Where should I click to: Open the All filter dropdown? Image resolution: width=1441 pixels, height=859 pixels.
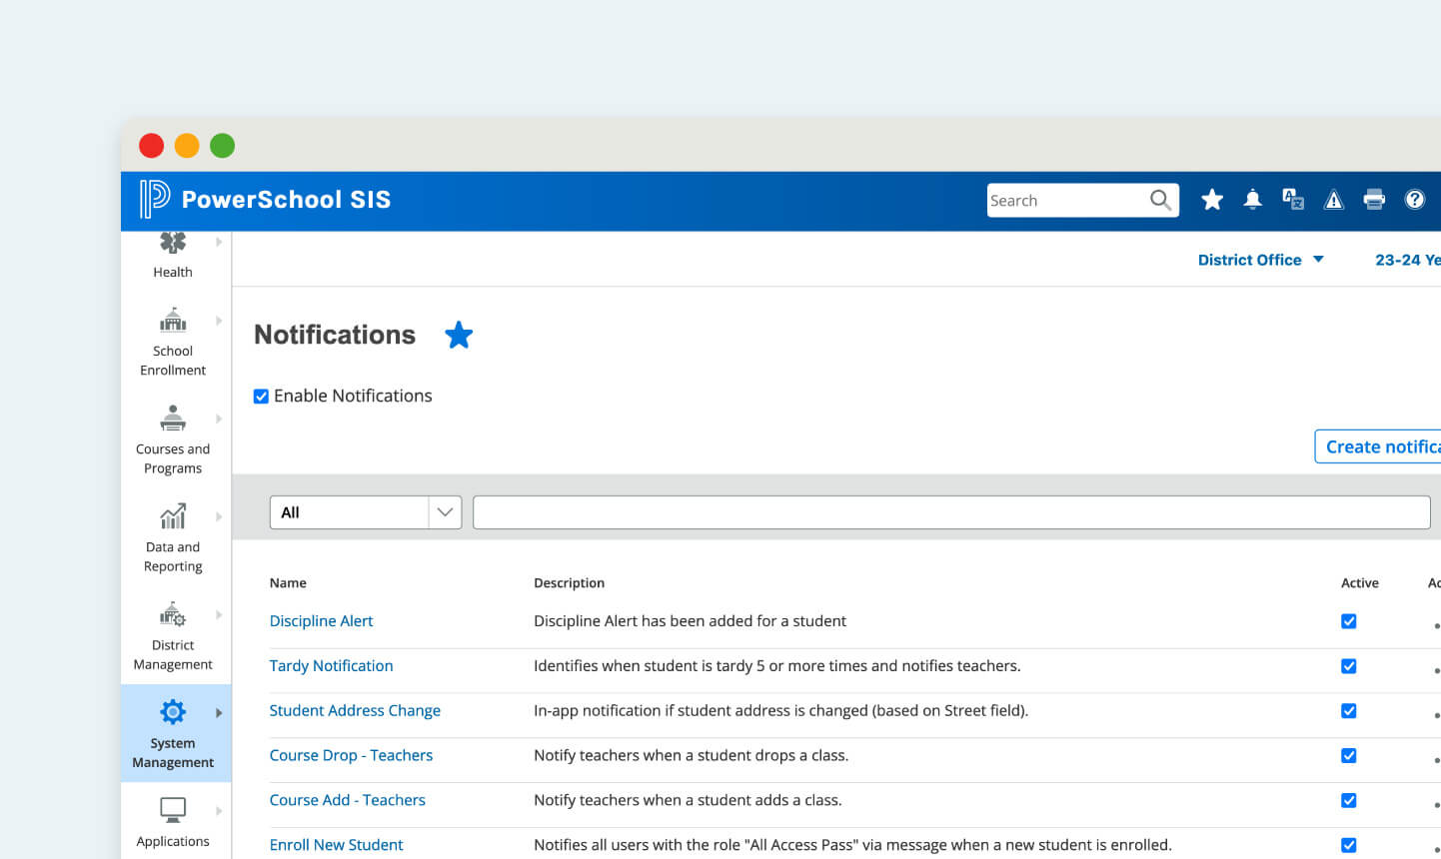[x=365, y=512]
